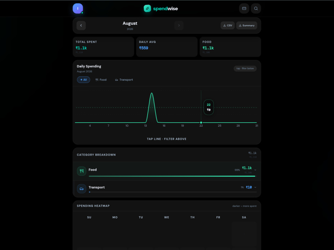Click the SA heatmap column header
Viewport: 334px width, 250px height.
[244, 217]
